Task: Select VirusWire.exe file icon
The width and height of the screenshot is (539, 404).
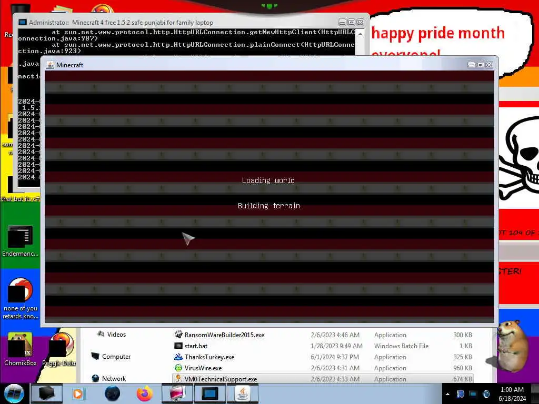Action: tap(178, 368)
